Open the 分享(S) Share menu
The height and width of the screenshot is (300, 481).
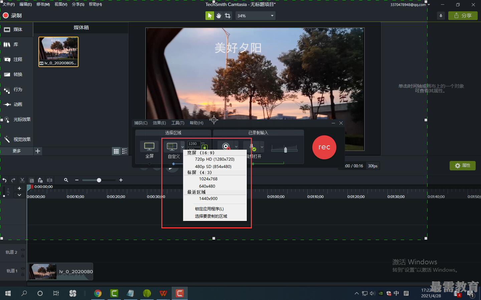click(78, 4)
